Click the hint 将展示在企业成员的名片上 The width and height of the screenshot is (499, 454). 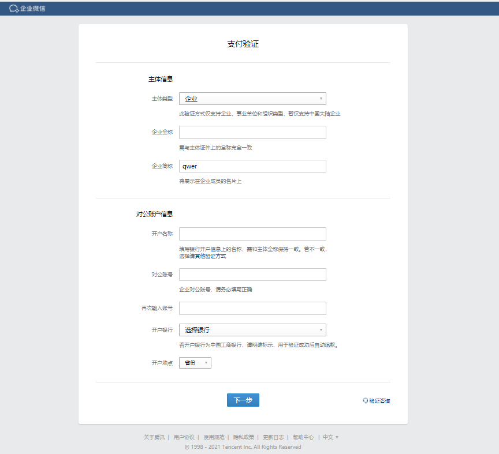coord(210,181)
